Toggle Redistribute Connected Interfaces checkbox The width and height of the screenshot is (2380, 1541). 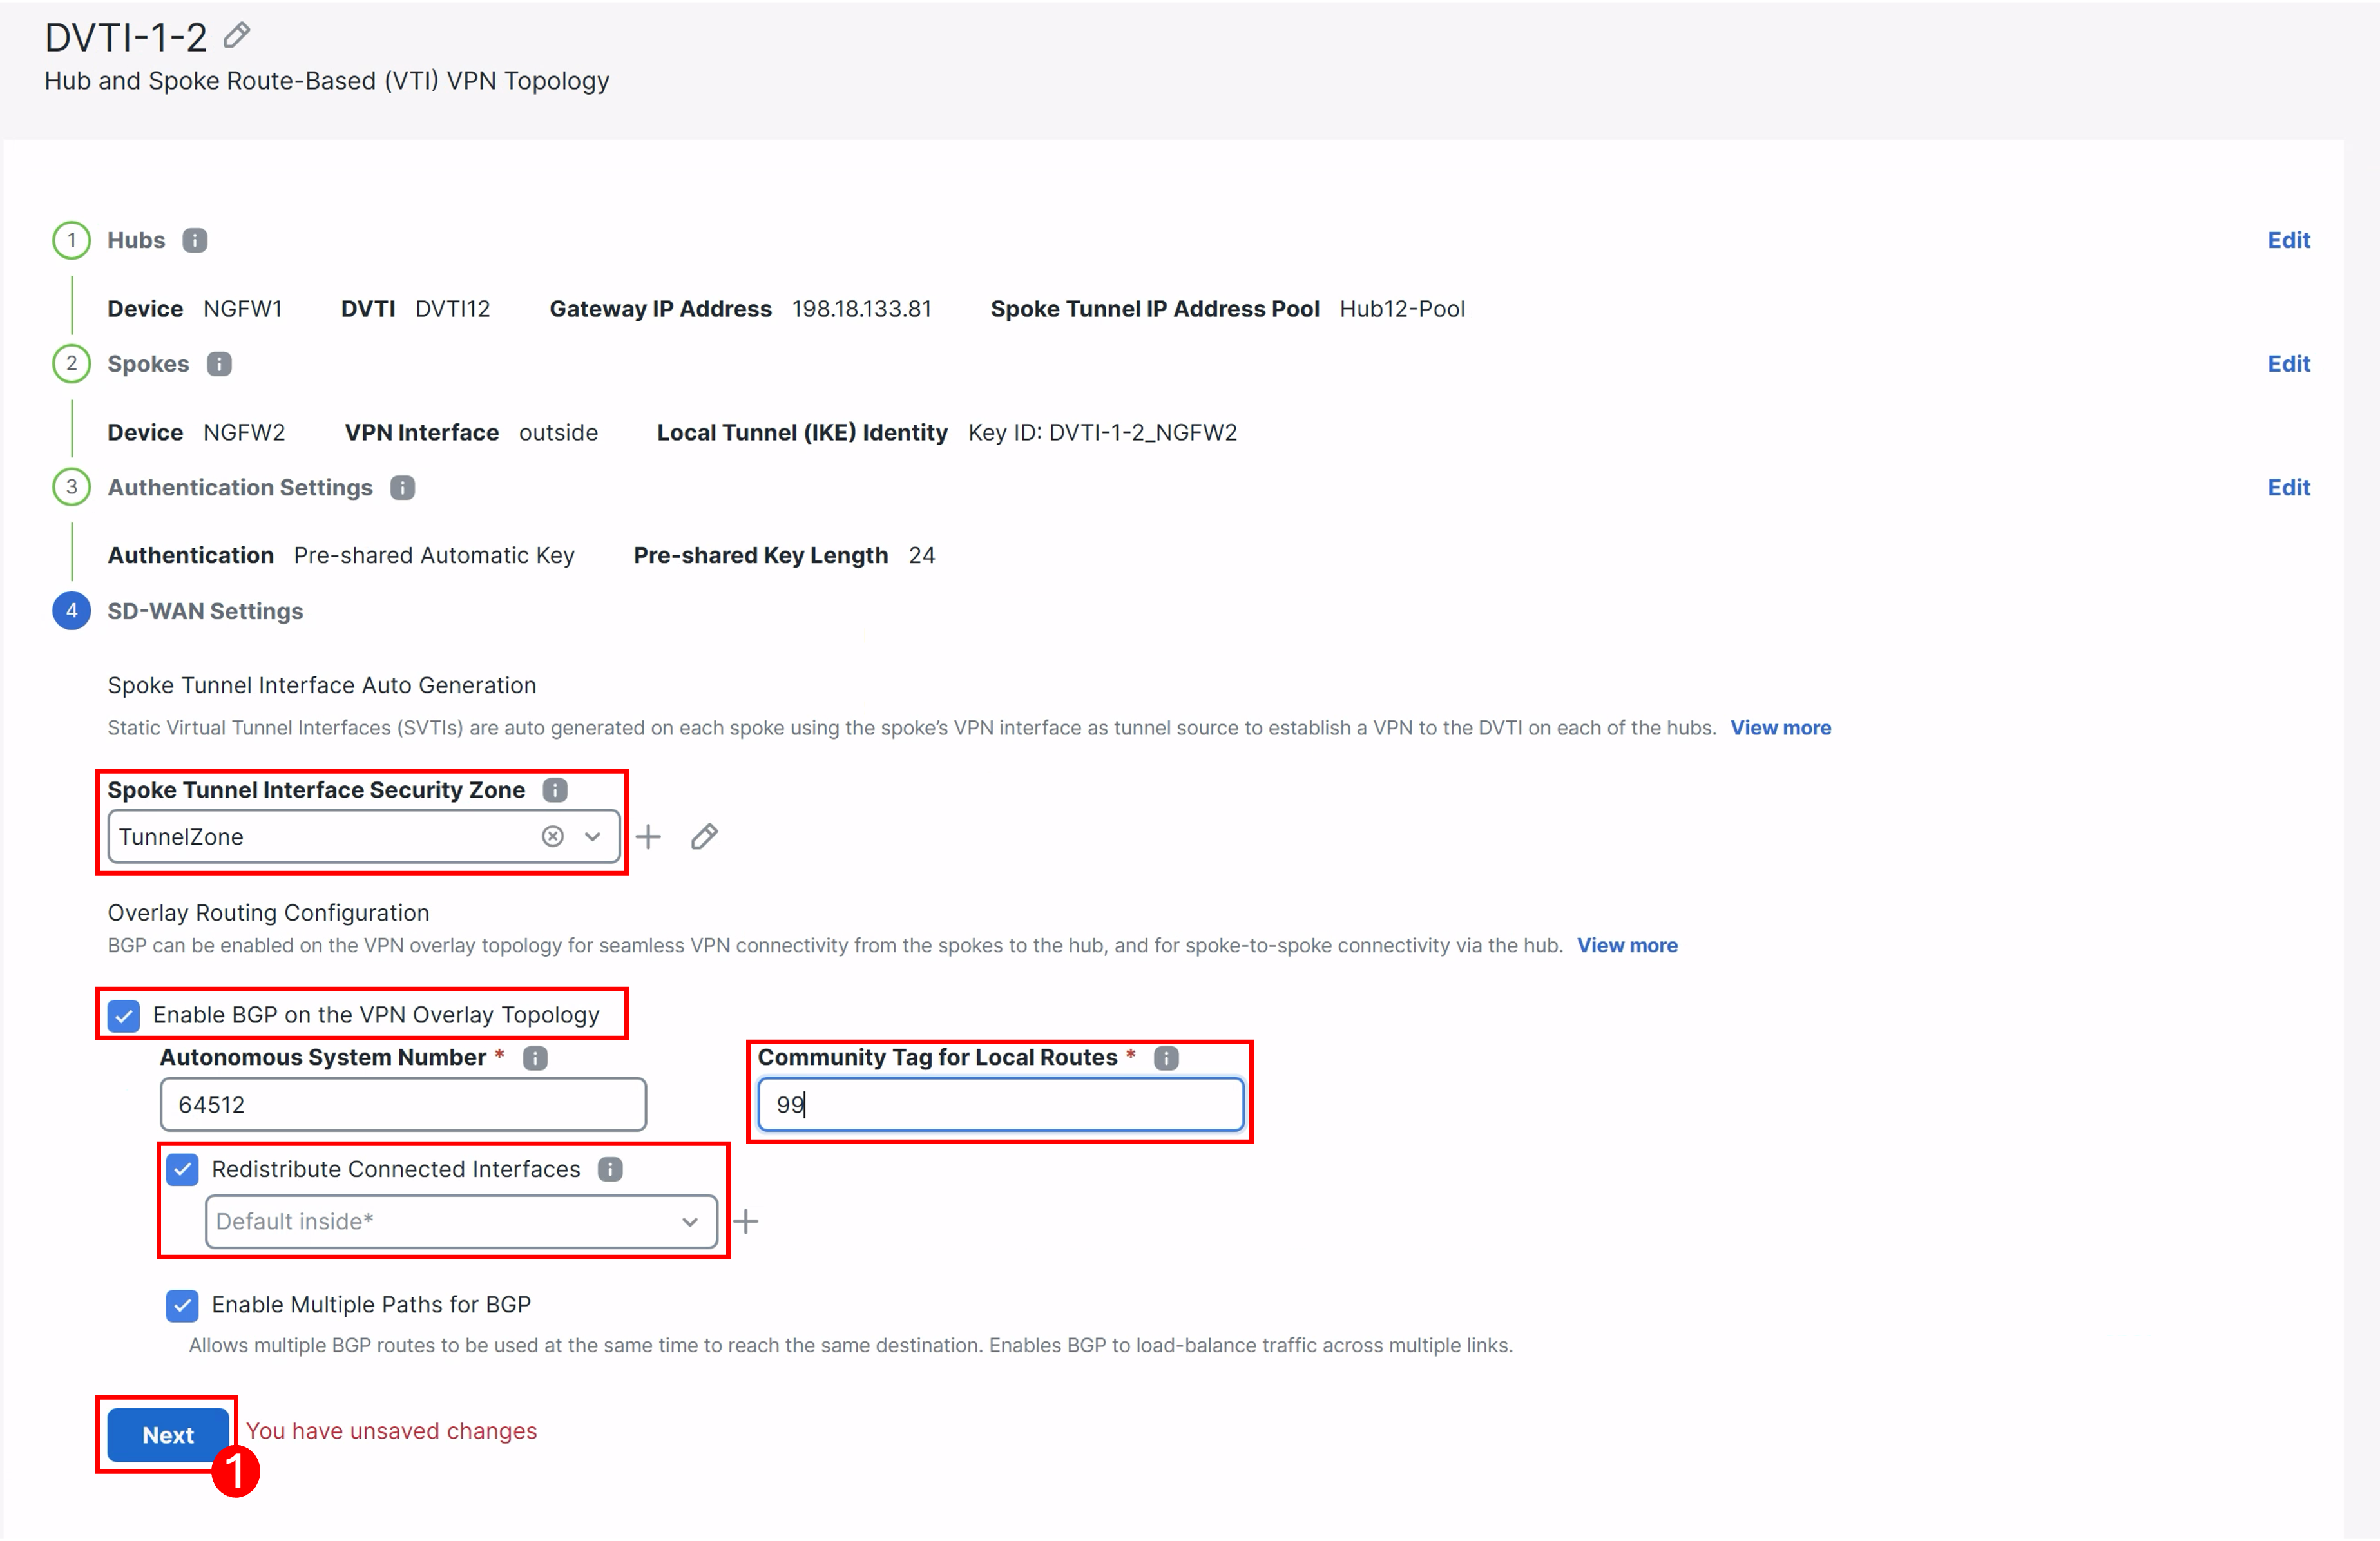point(182,1170)
